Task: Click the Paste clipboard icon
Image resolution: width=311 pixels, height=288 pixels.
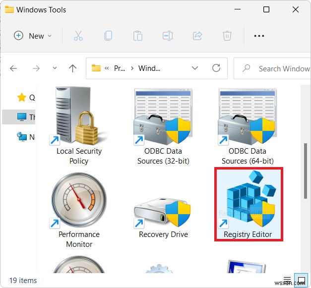Action: click(x=138, y=36)
